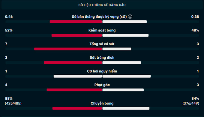Click the 84% (376/449) passing value
204x117 pixels.
(x=191, y=101)
